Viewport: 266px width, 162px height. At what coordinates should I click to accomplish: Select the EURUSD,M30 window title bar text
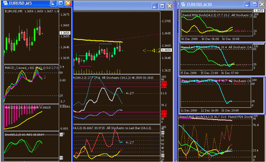click(199, 4)
